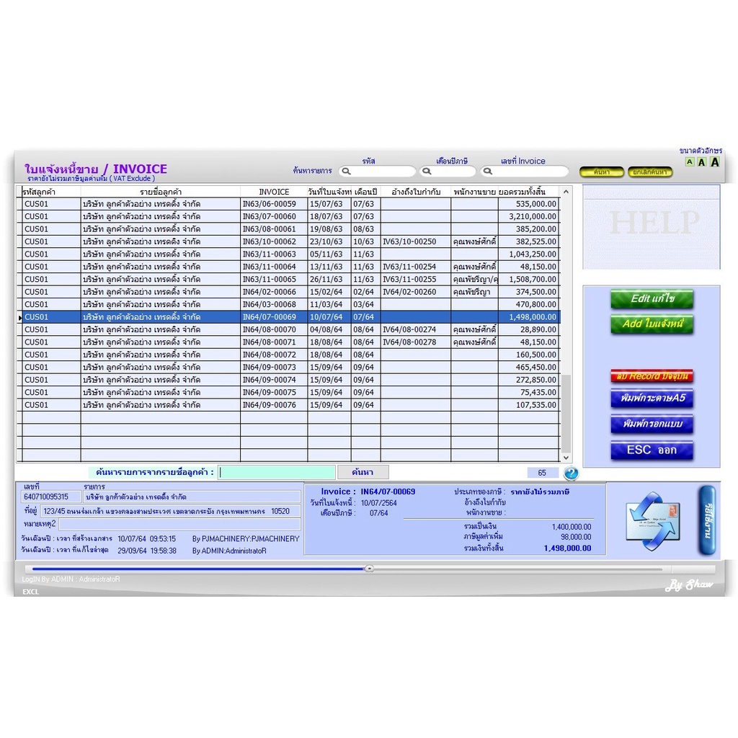Click the scroll-up arrow of invoice list
This screenshot has height=738, width=738.
pyautogui.click(x=566, y=192)
